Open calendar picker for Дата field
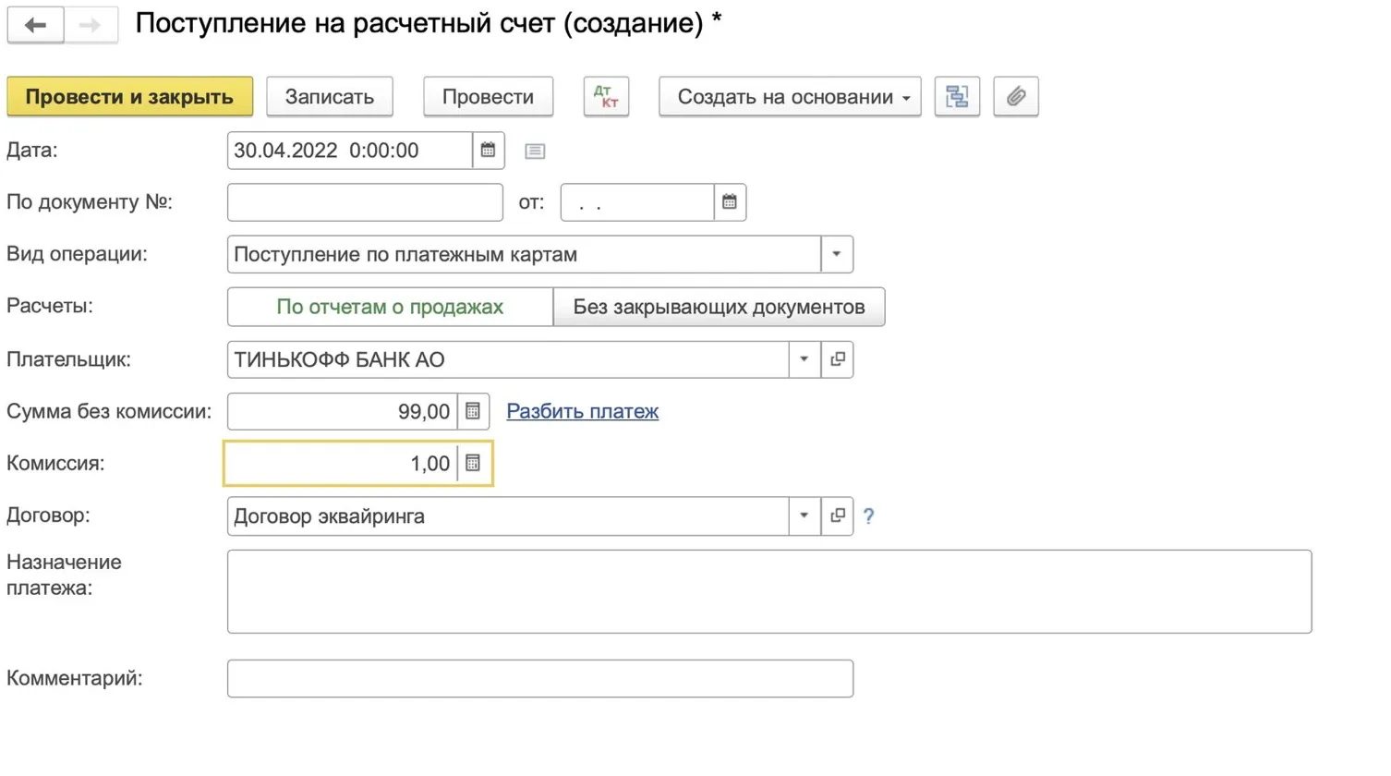1391x776 pixels. (x=488, y=151)
